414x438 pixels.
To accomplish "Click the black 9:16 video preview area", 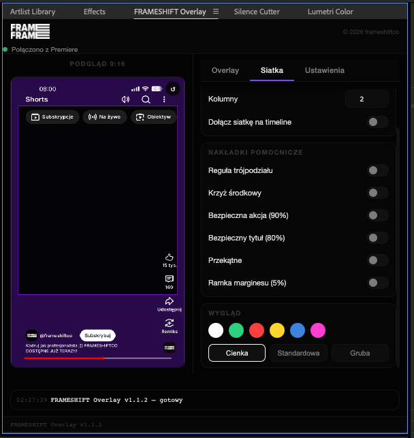I will [97, 200].
